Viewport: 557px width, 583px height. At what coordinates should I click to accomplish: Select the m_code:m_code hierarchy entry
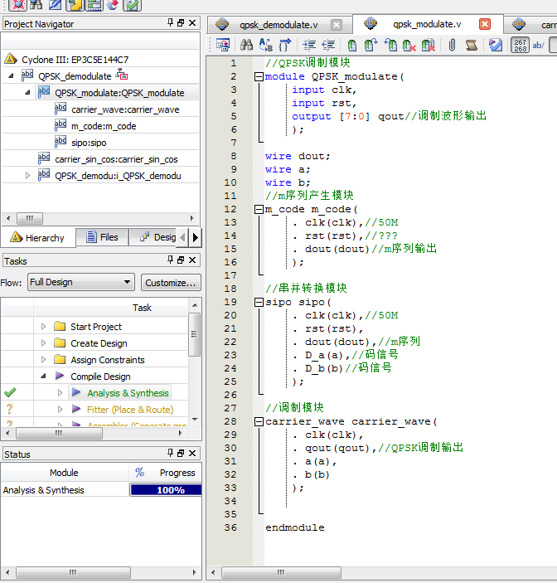[103, 126]
